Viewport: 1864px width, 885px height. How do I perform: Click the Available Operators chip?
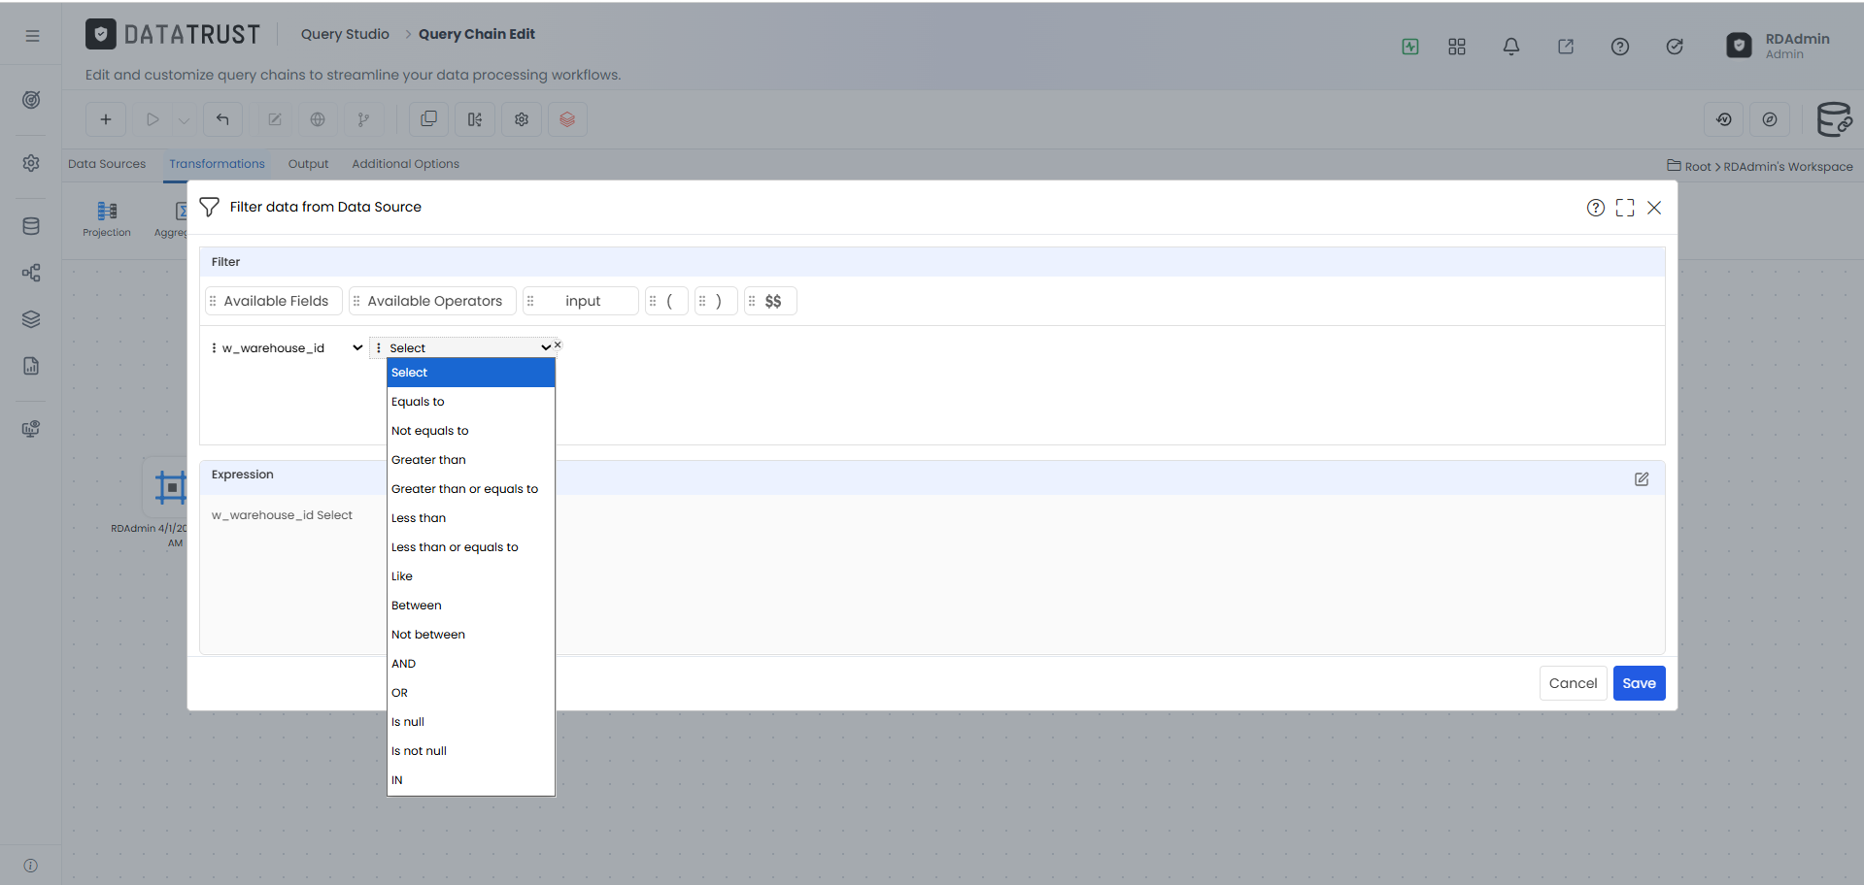pos(431,301)
